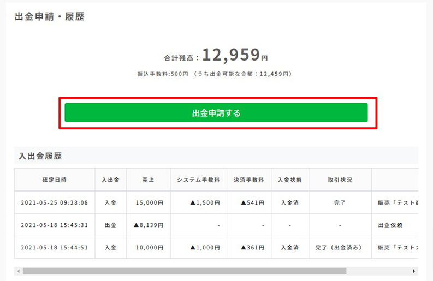Select the 入金状態 column header
Viewport: 433px width, 281px height.
[290, 180]
